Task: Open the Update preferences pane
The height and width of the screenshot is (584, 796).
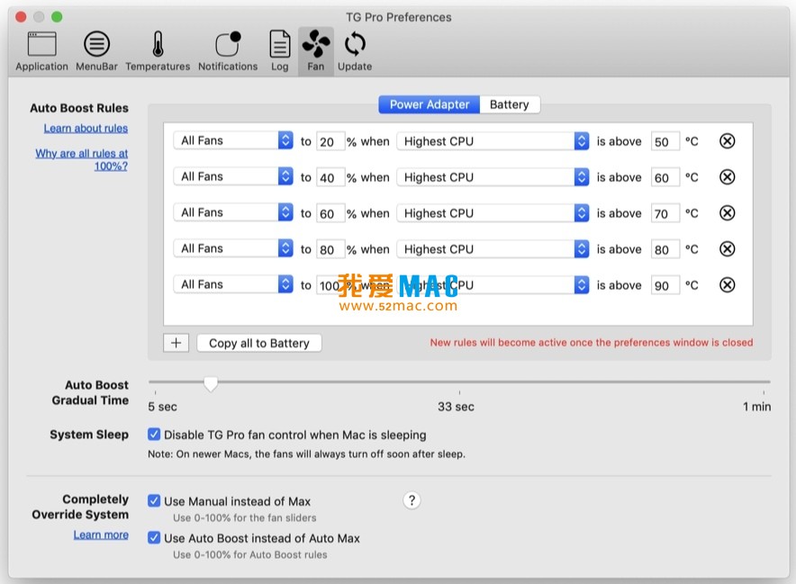Action: click(x=355, y=52)
